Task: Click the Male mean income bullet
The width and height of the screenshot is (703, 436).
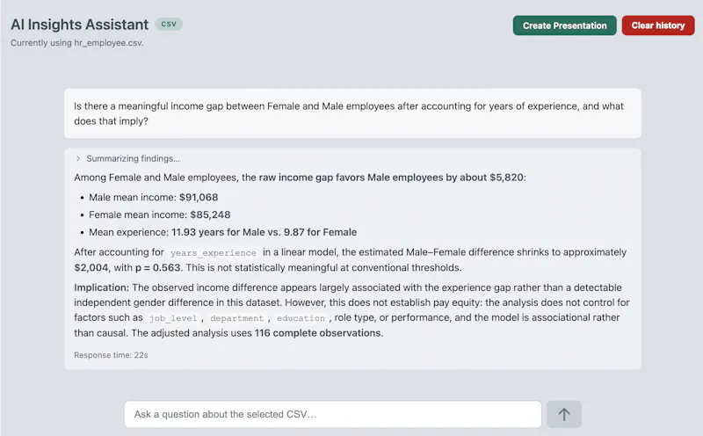Action: click(153, 198)
